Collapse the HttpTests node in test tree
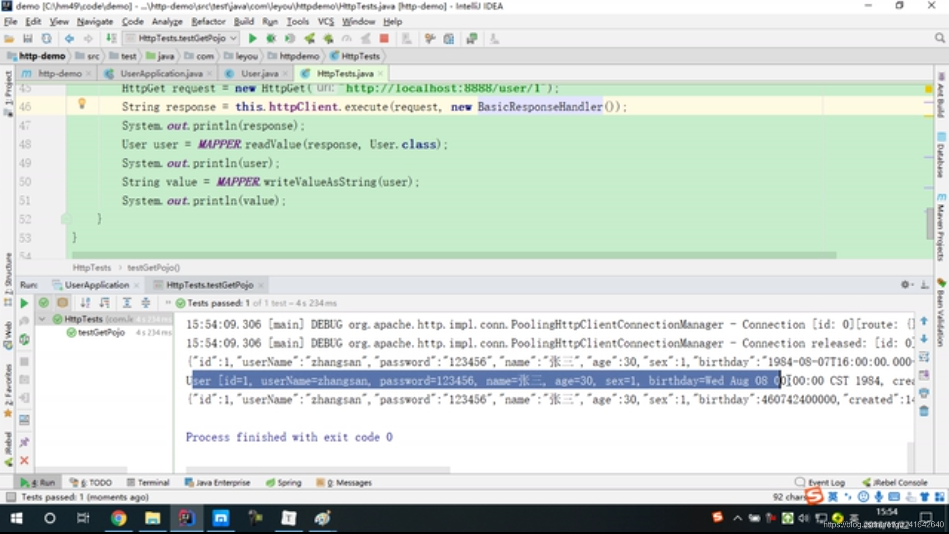Screen dimensions: 949x534 point(42,319)
